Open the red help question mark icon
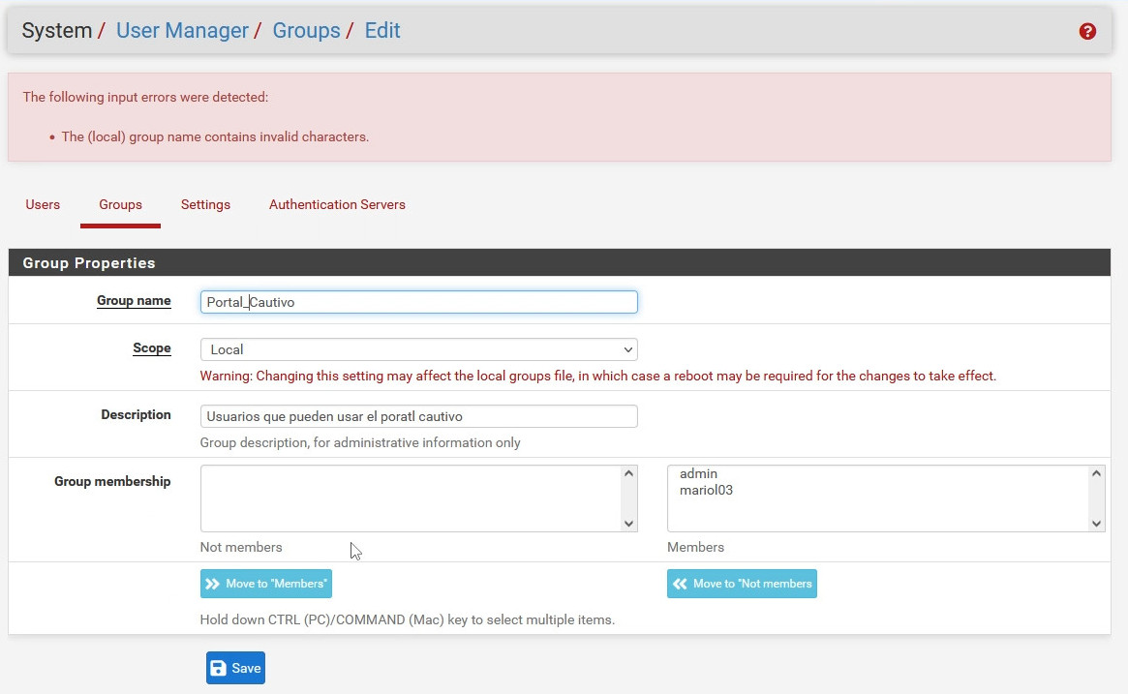Screen dimensions: 1128x694 click(x=1087, y=31)
